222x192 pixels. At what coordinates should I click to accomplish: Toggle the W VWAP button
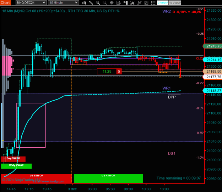pyautogui.click(x=175, y=3)
